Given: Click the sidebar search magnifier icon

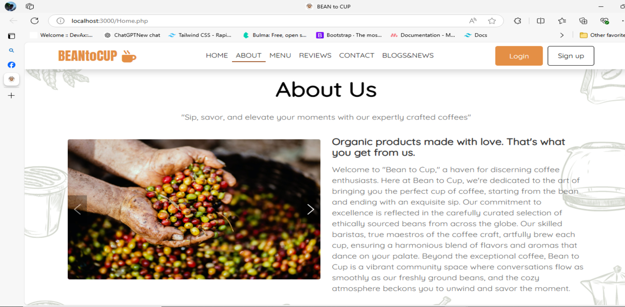Looking at the screenshot, I should coord(11,51).
